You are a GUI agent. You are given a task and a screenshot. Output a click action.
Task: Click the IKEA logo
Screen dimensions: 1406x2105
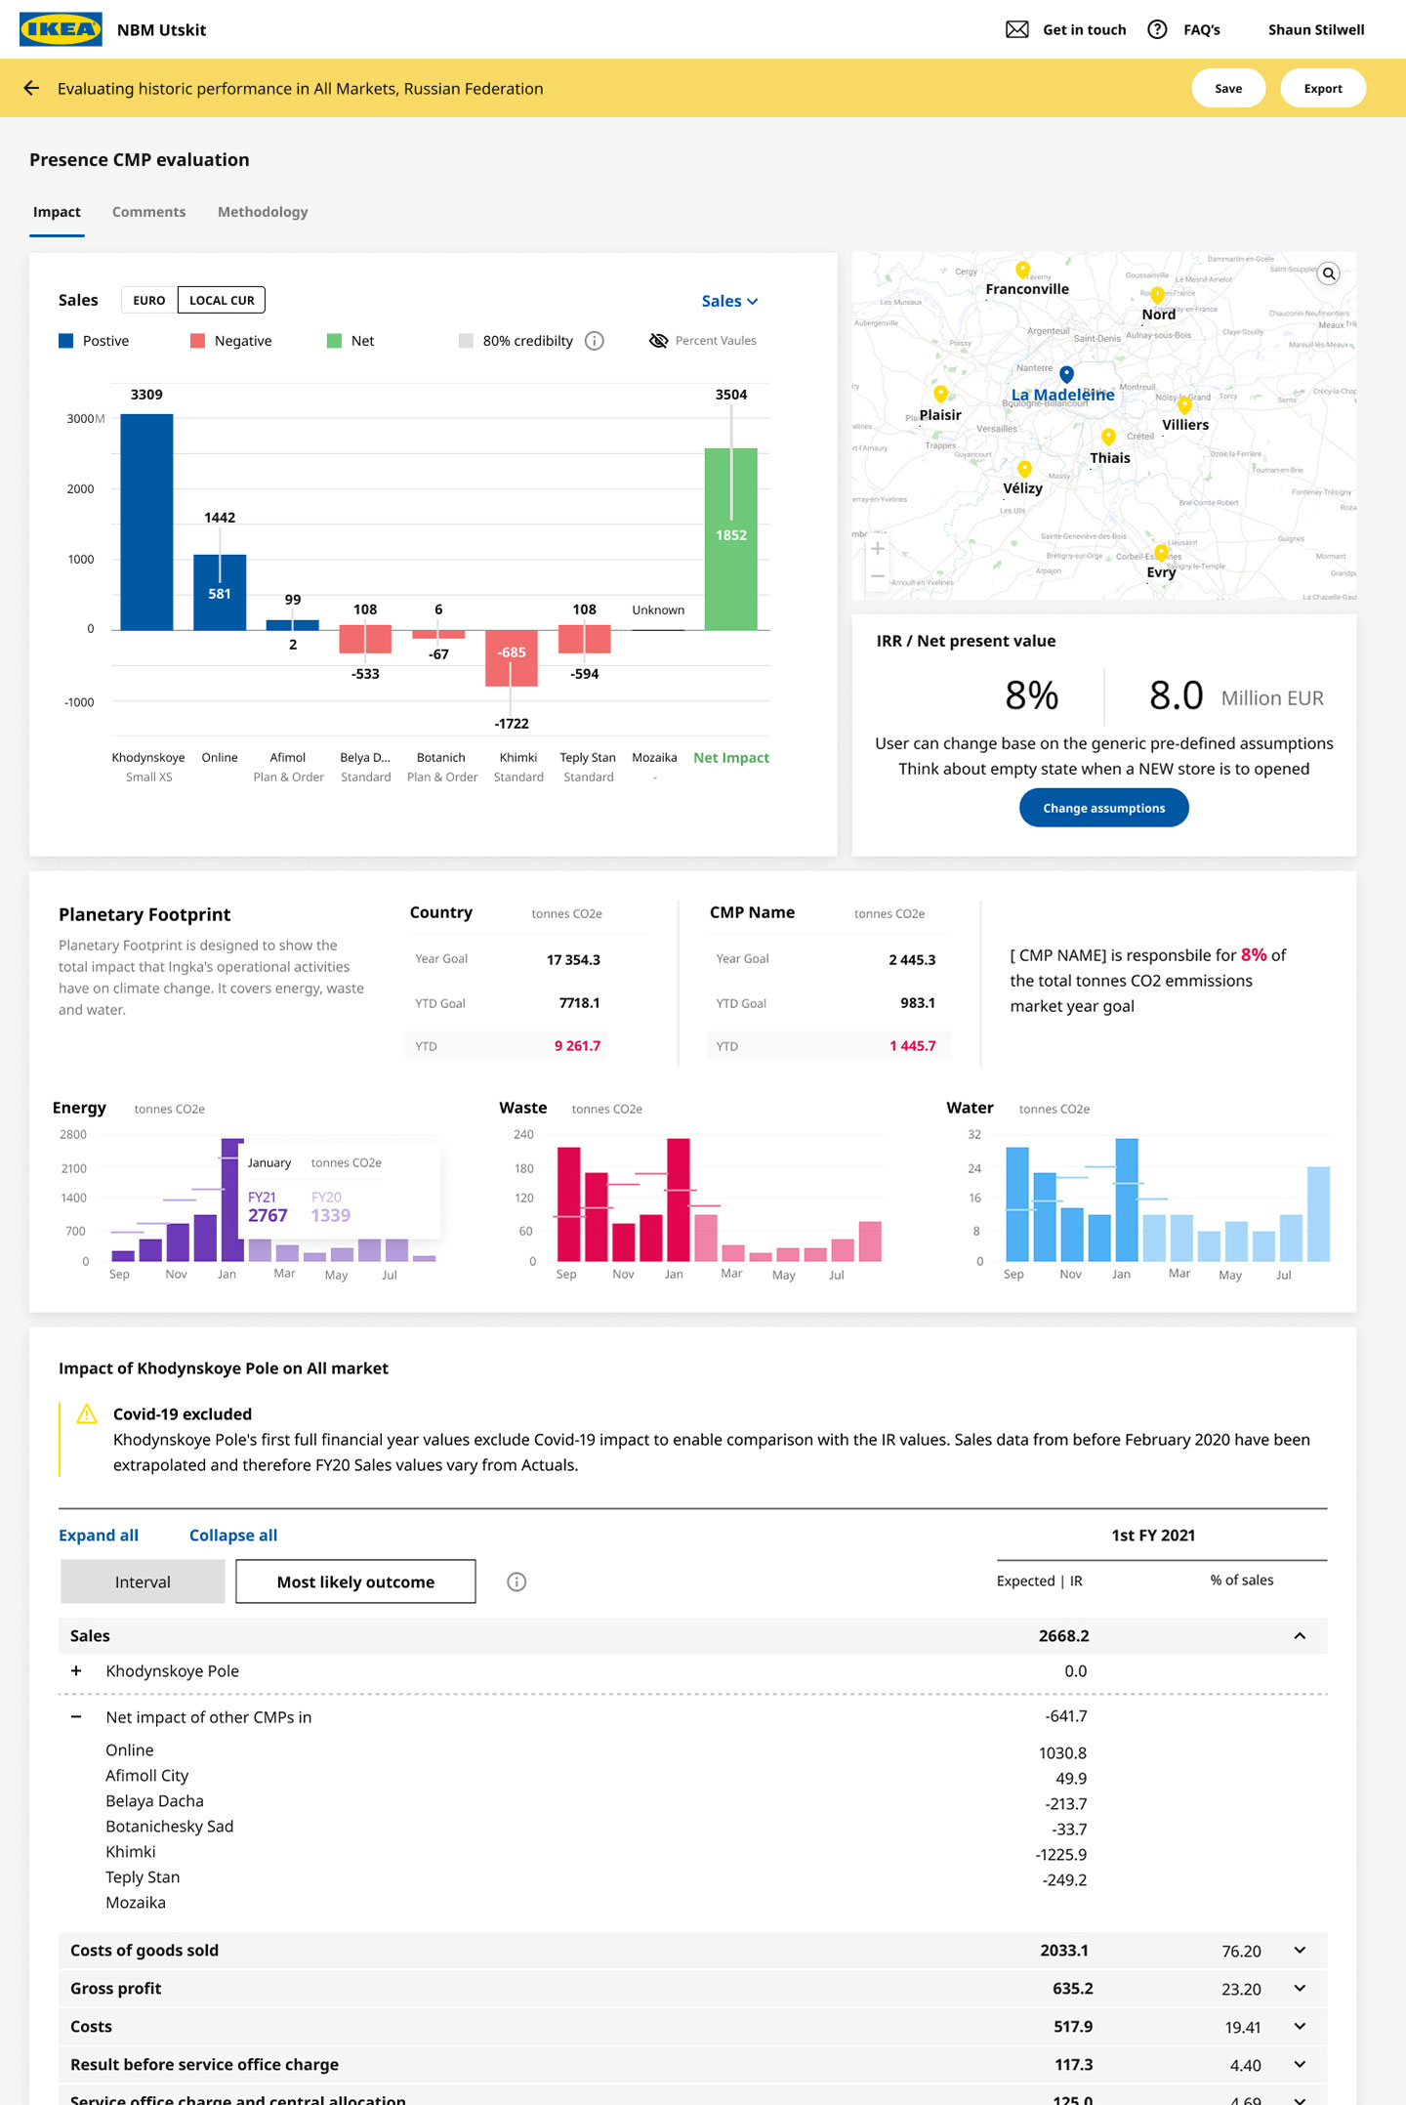(x=61, y=29)
